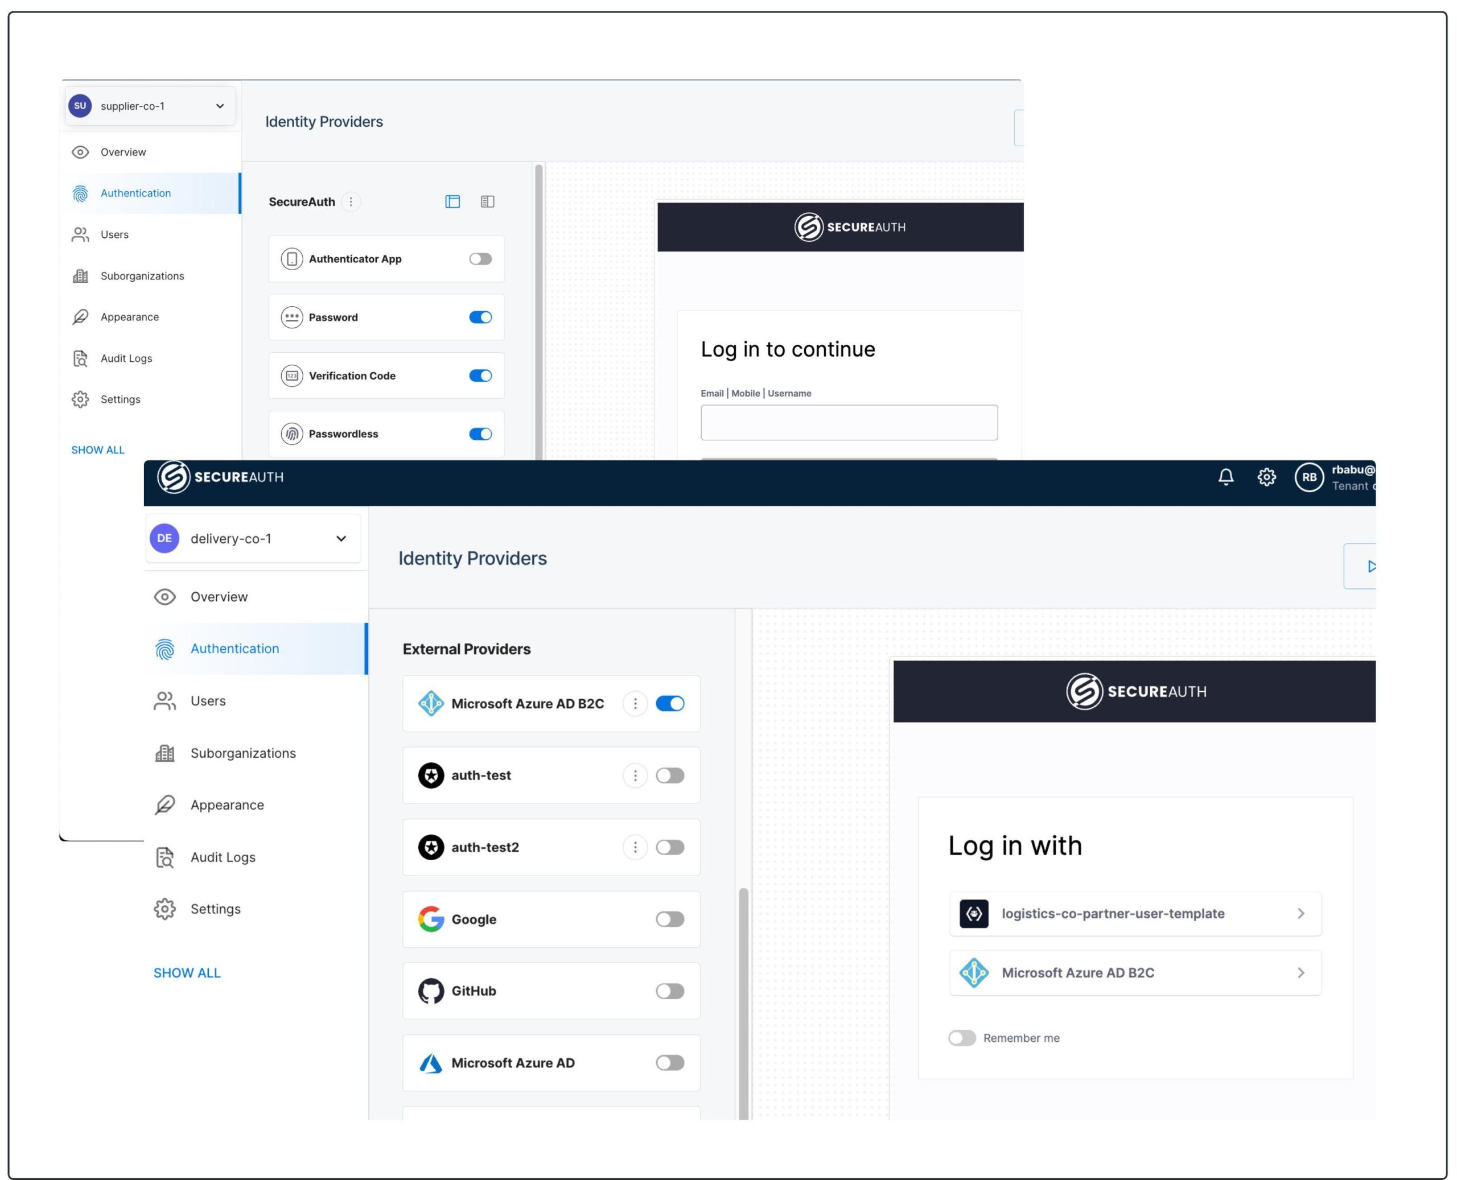Click the Microsoft Azure AD logo icon

pyautogui.click(x=431, y=1063)
